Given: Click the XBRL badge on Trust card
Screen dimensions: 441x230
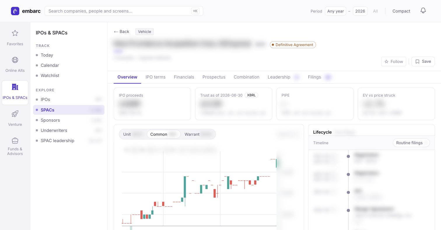Looking at the screenshot, I should 251,95.
